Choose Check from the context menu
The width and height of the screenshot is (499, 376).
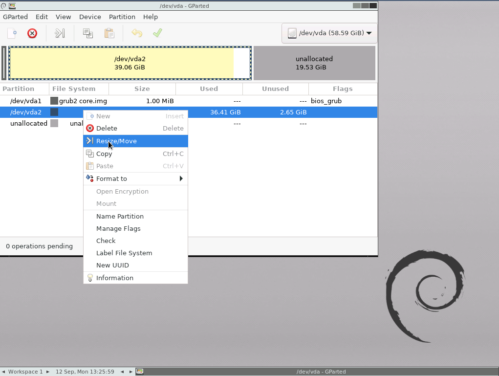[106, 241]
